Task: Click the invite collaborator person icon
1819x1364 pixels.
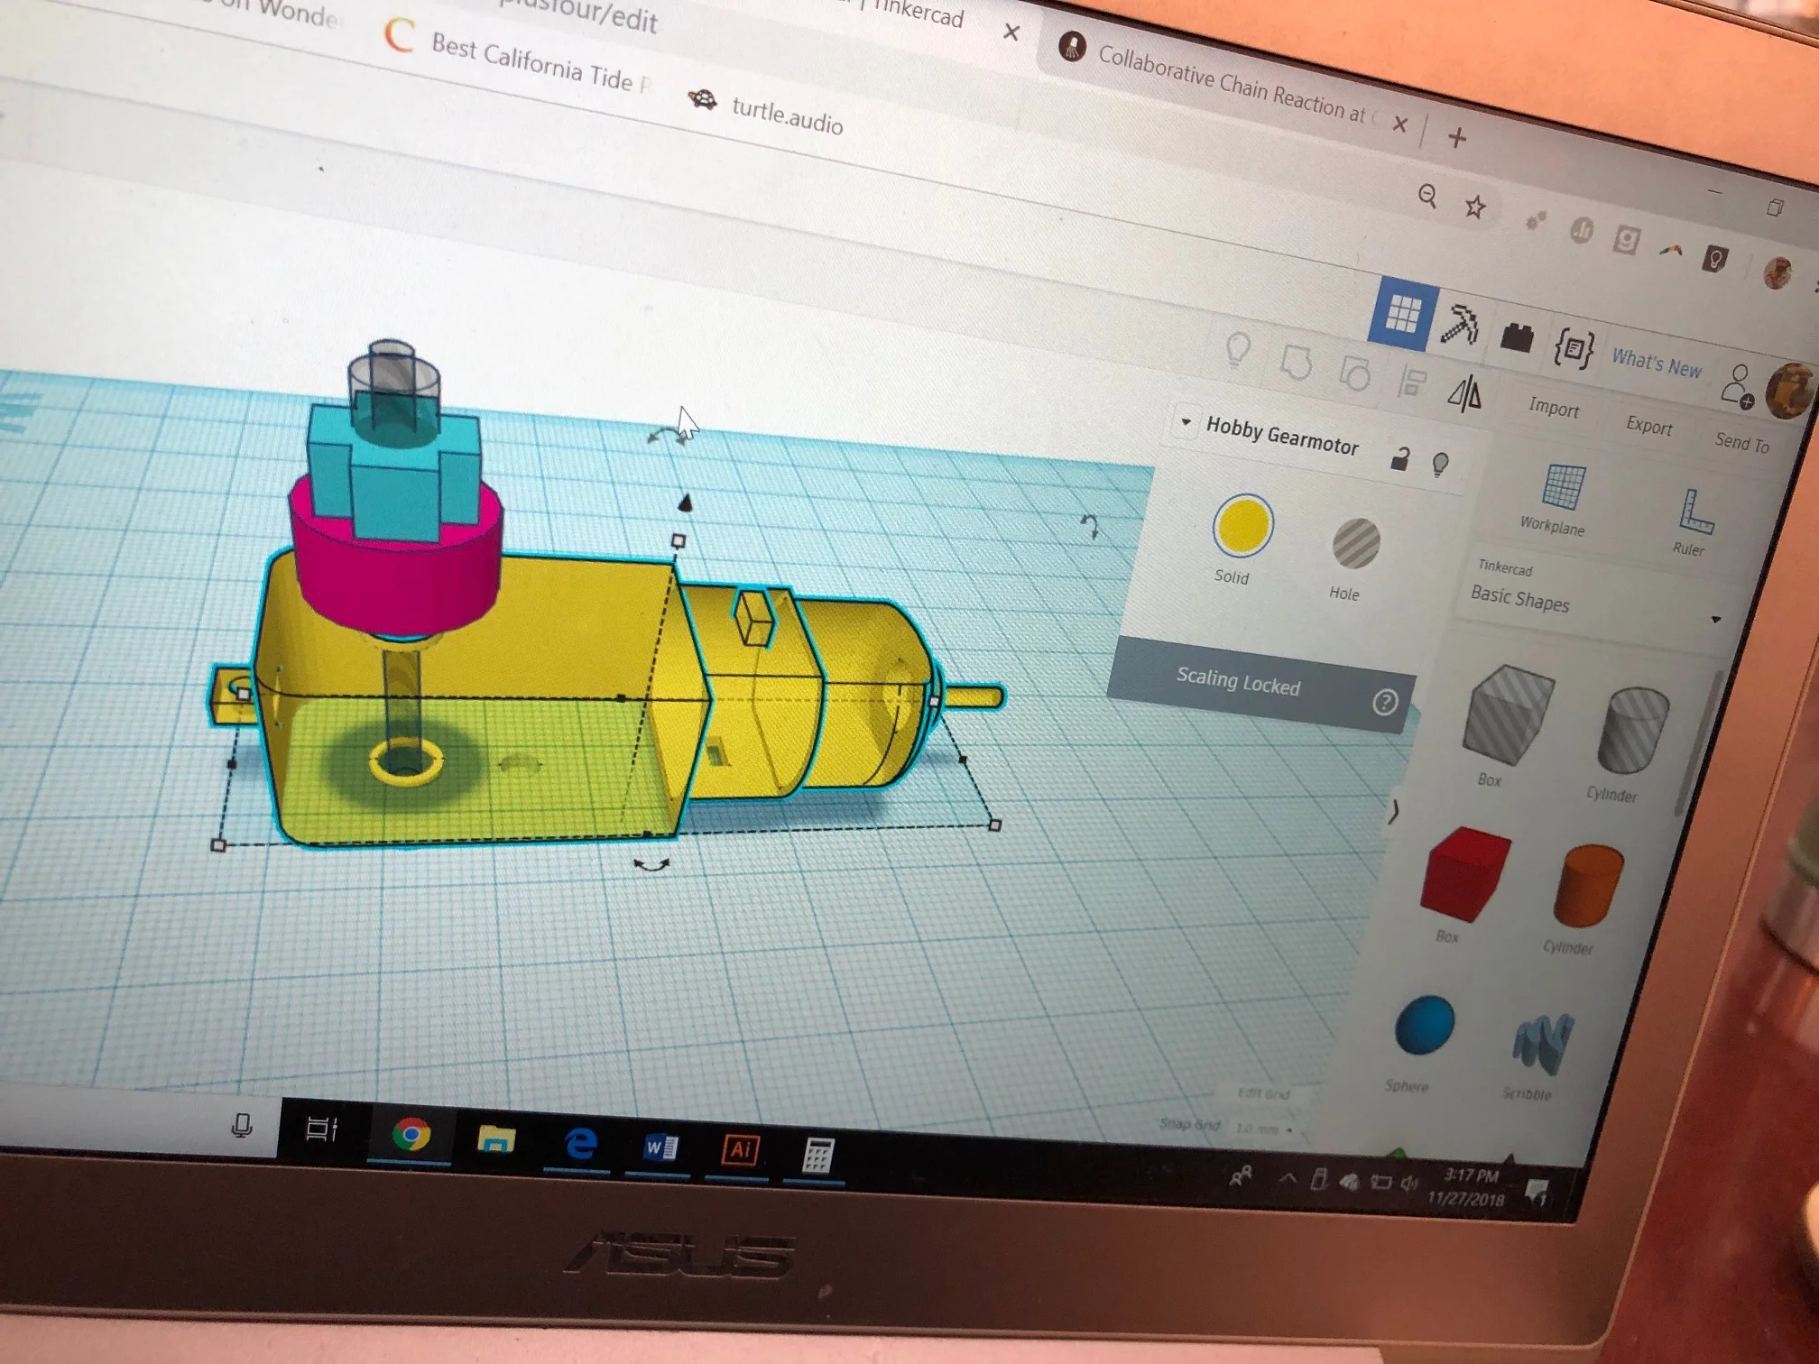Action: coord(1738,386)
